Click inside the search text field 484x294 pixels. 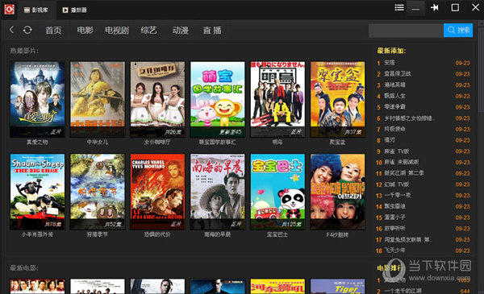click(406, 30)
